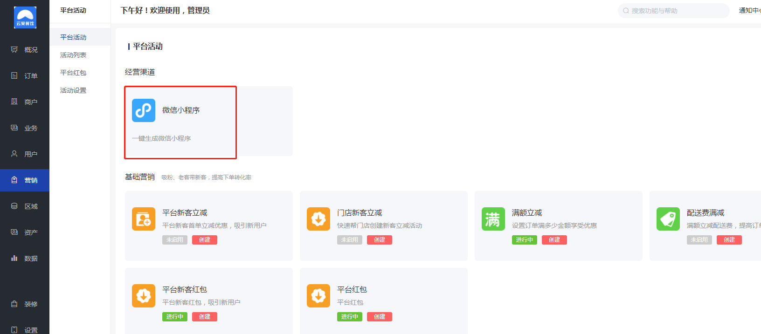Click 进行中 status on 平台红包 card

tap(350, 317)
